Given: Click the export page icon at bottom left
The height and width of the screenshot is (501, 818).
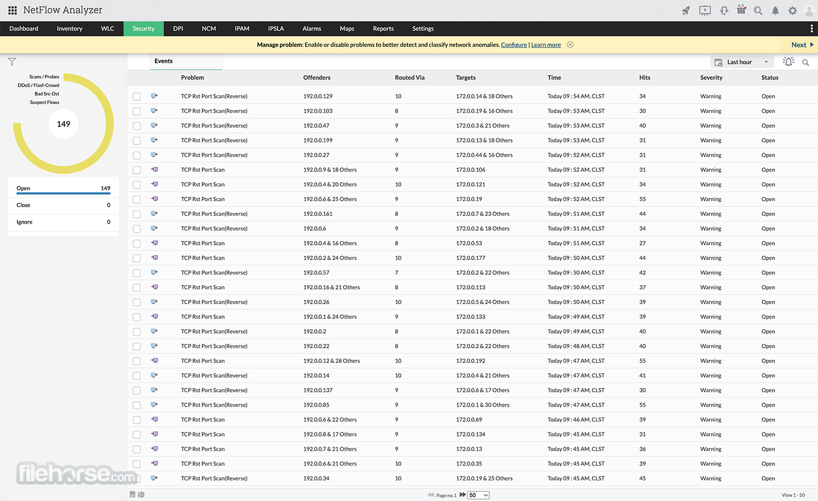Looking at the screenshot, I should click(133, 494).
